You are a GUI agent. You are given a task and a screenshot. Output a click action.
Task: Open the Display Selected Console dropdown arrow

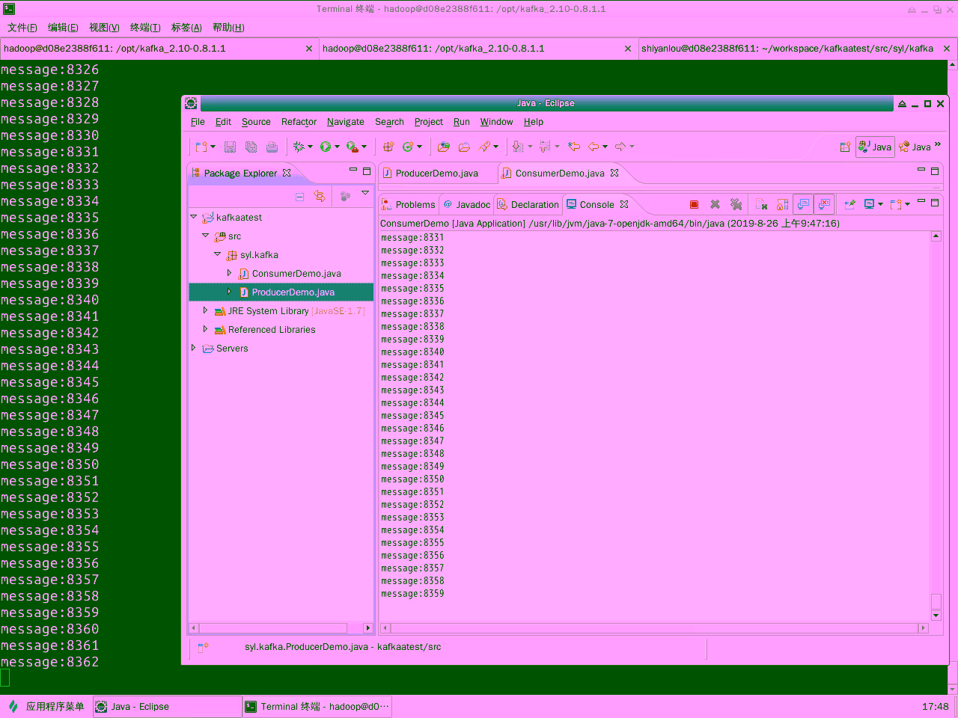point(880,204)
